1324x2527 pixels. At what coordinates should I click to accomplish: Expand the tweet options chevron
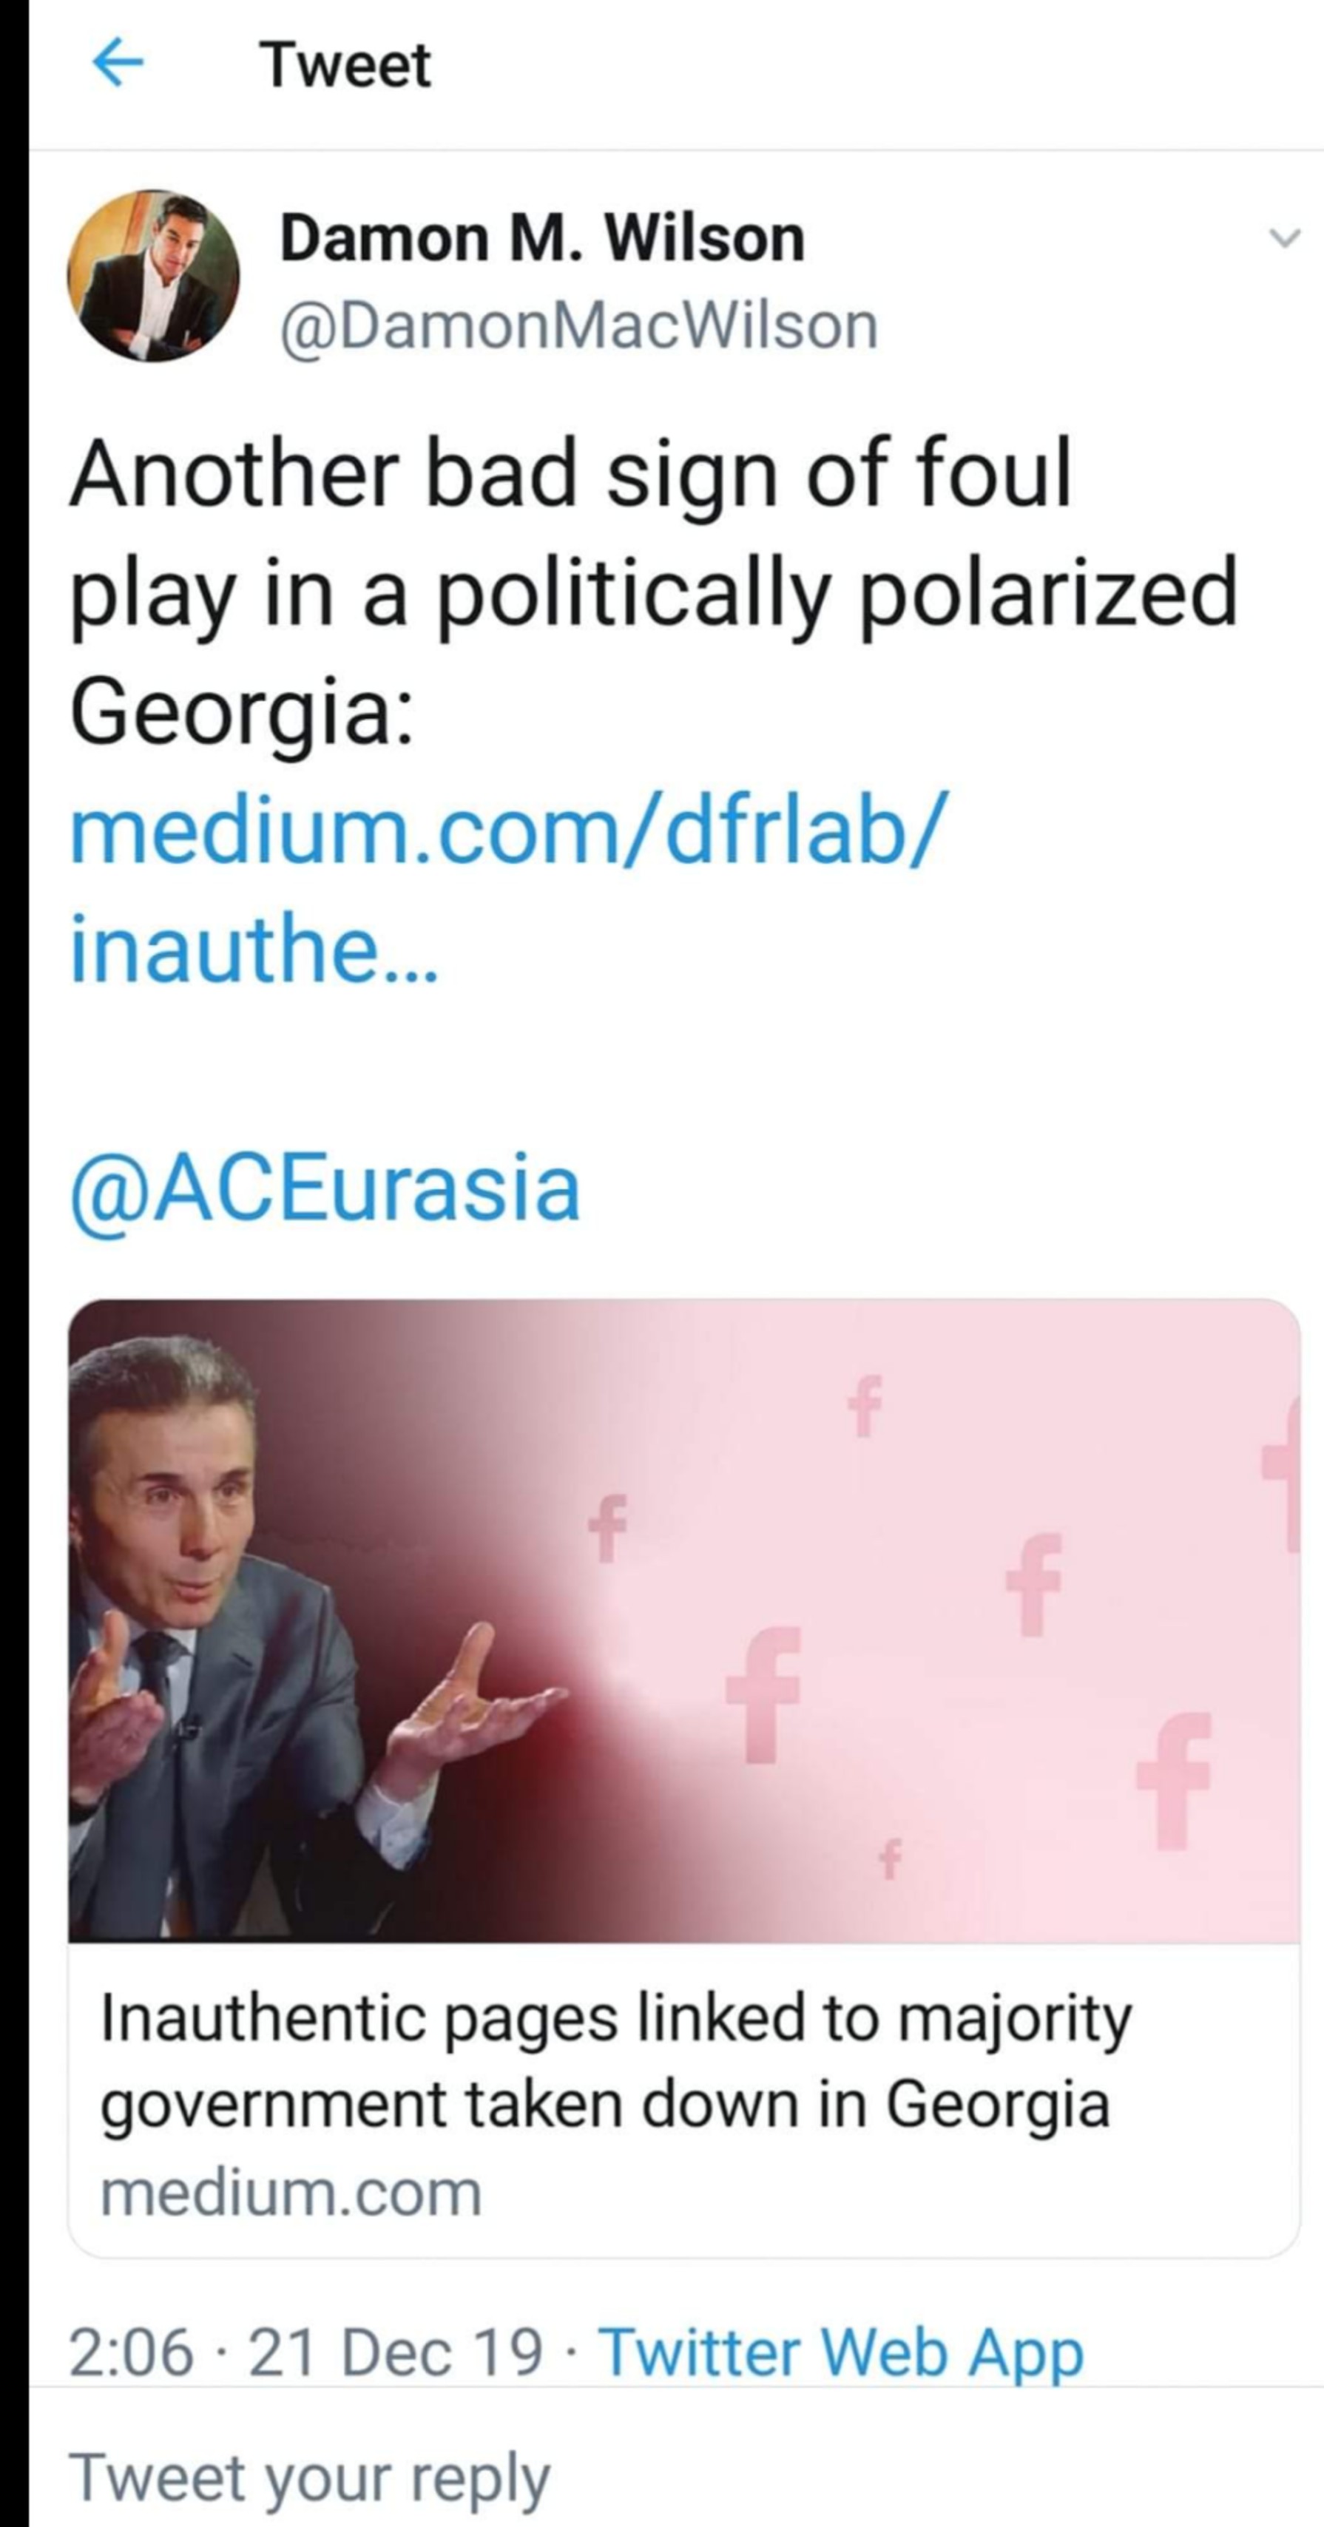click(x=1284, y=238)
